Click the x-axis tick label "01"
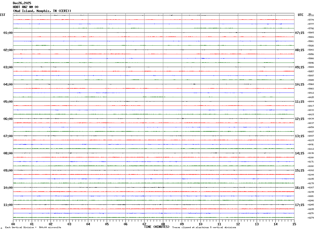This screenshot has width=315, height=231. point(32,224)
